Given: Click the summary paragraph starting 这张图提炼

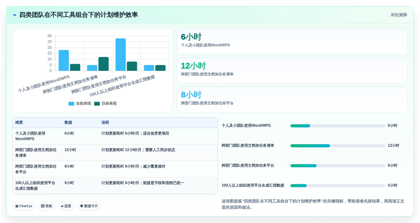Looking at the screenshot, I should coord(313,204).
